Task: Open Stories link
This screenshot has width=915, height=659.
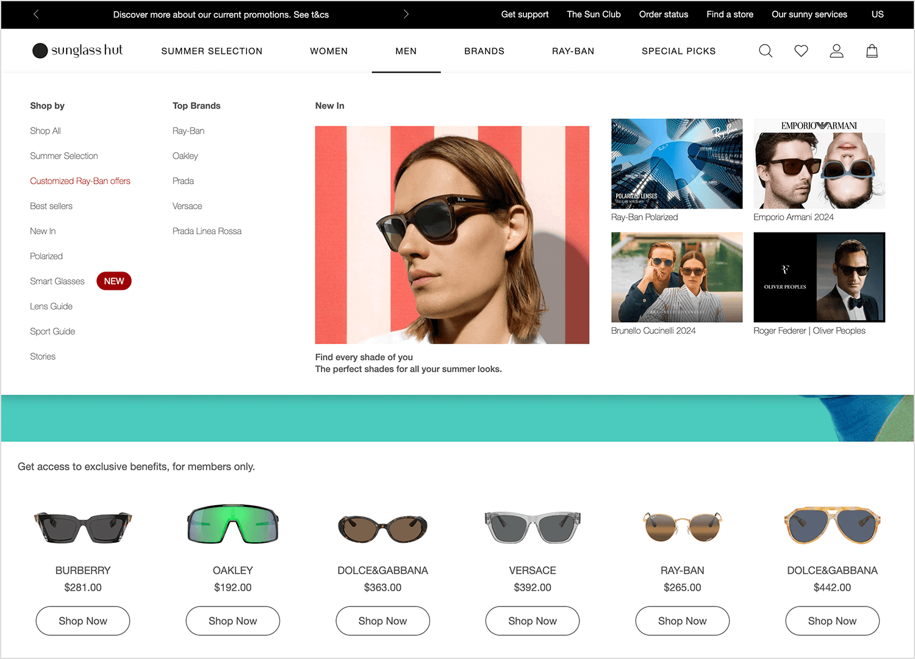Action: [43, 356]
